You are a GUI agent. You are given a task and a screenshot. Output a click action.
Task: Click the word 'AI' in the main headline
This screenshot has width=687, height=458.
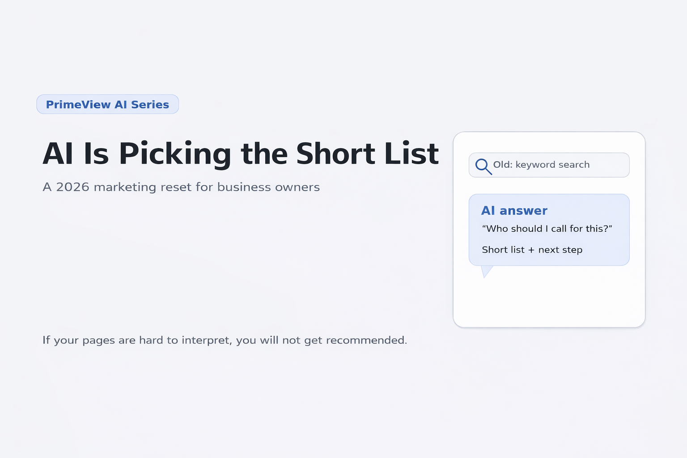click(58, 154)
